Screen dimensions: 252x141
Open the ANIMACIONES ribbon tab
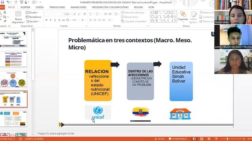79,7
